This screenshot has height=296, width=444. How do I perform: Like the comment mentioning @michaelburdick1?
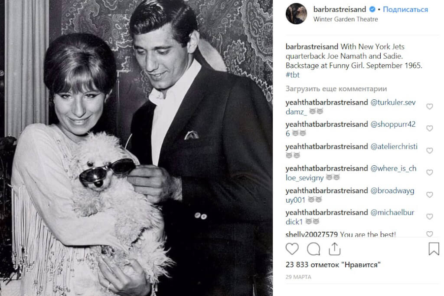point(430,216)
